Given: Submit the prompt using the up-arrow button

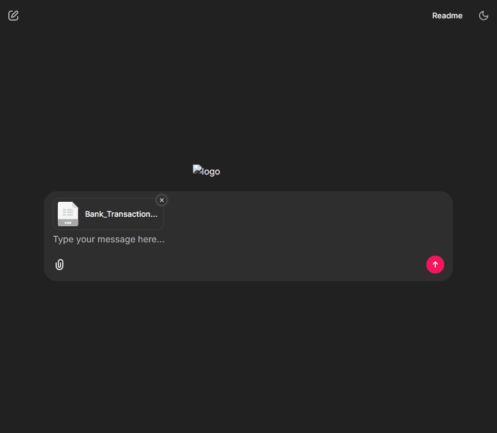Looking at the screenshot, I should point(435,265).
